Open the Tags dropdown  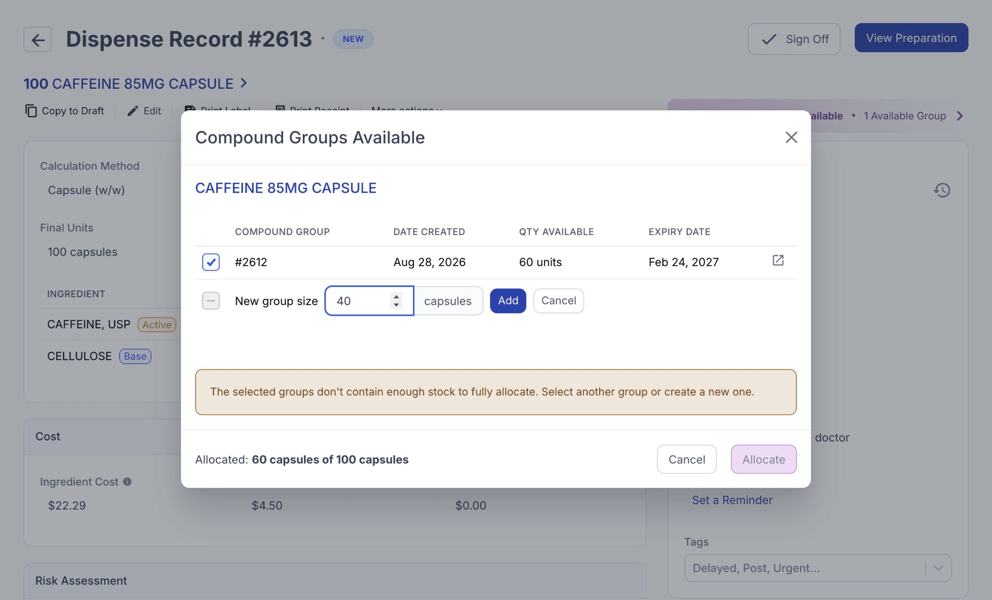818,568
